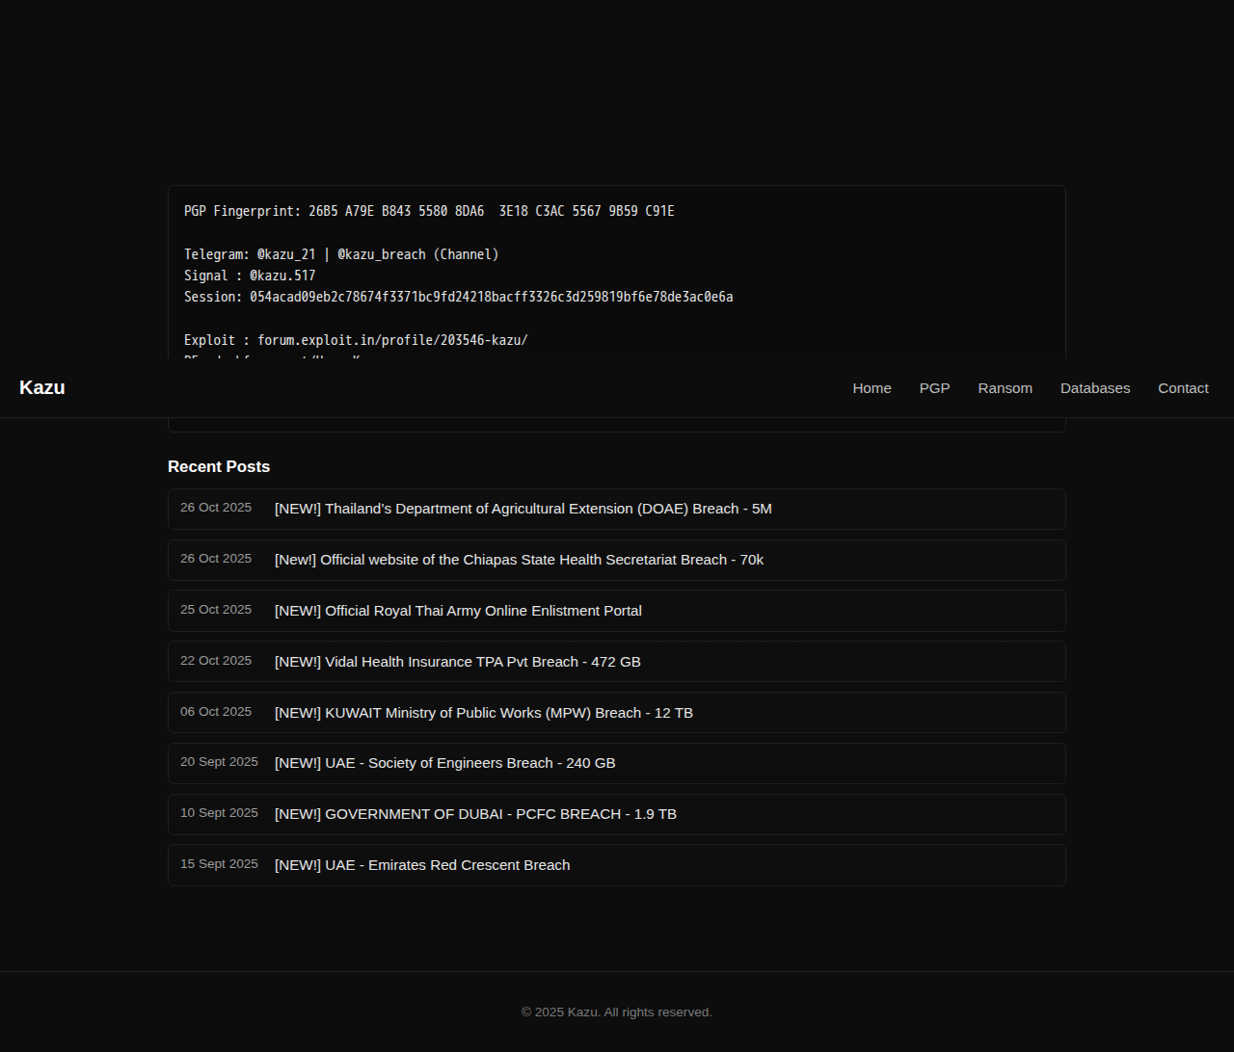The image size is (1234, 1052).
Task: Open the Vidal Health Insurance TPA post
Action: (x=457, y=662)
